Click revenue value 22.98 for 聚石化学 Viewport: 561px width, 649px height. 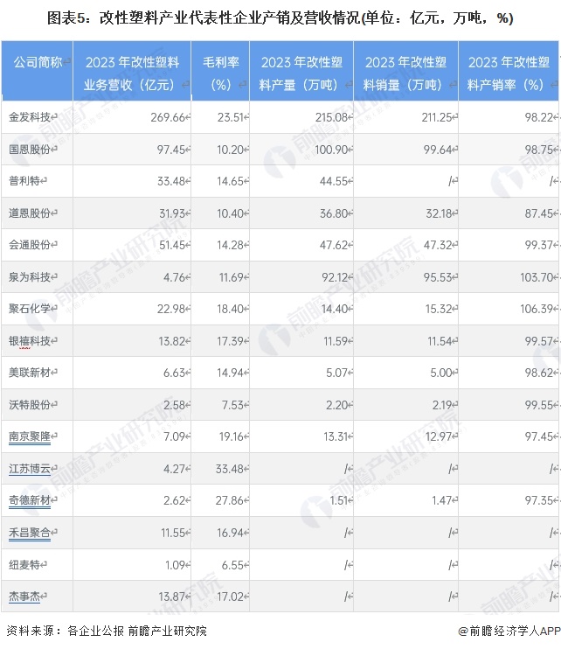coord(170,309)
